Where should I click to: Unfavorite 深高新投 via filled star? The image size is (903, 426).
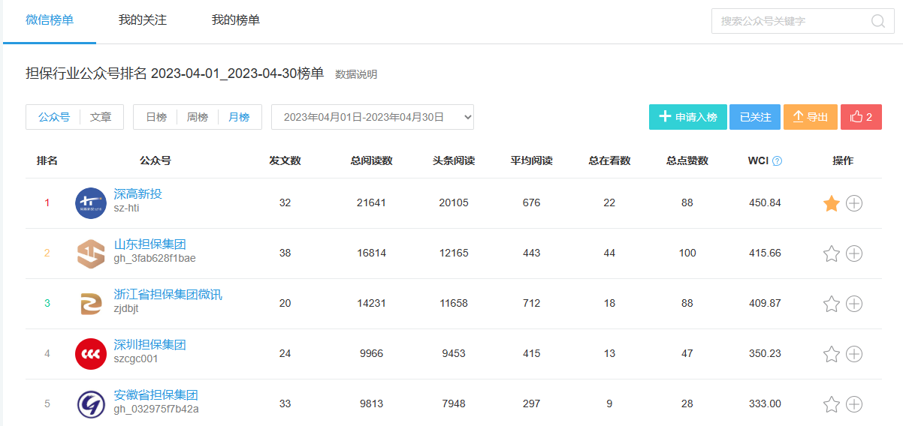coord(831,203)
